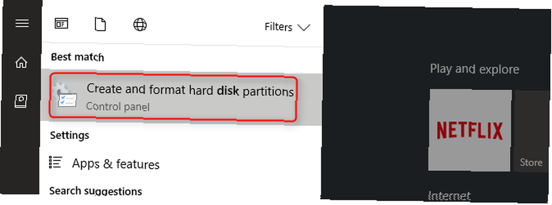Select the Control panel subtitle text
Image resolution: width=552 pixels, height=205 pixels.
[118, 106]
